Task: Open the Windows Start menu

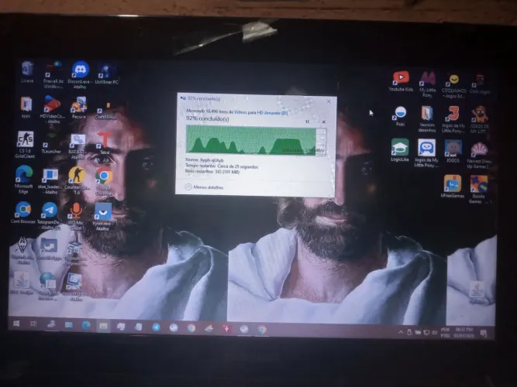Action: (x=16, y=324)
